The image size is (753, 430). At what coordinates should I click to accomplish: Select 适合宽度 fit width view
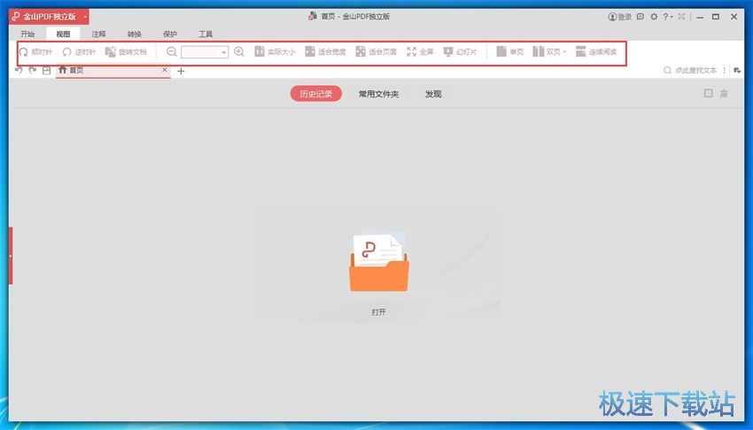[x=326, y=52]
